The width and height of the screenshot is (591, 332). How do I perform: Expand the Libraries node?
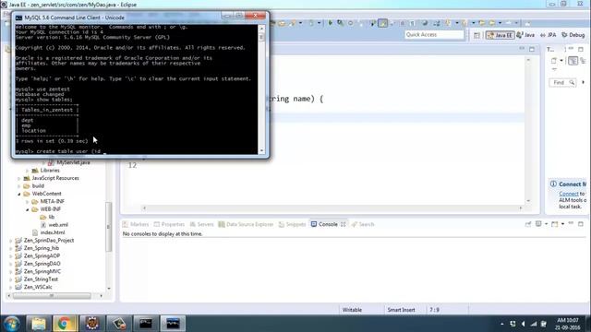coord(28,171)
